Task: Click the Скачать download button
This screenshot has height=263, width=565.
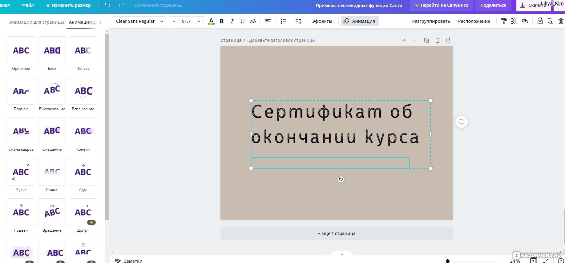Action: (x=534, y=5)
